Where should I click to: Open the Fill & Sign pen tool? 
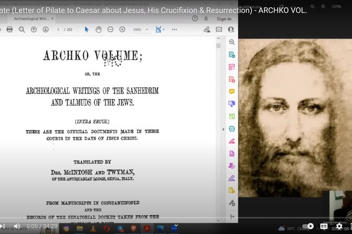point(231,178)
